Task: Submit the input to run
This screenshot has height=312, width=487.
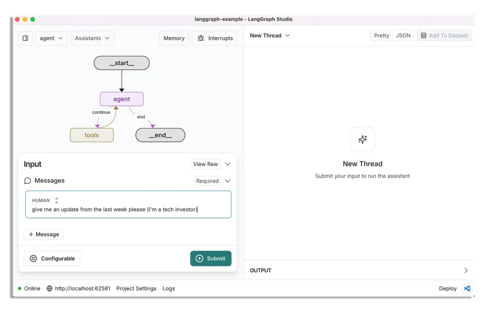Action: pyautogui.click(x=211, y=259)
